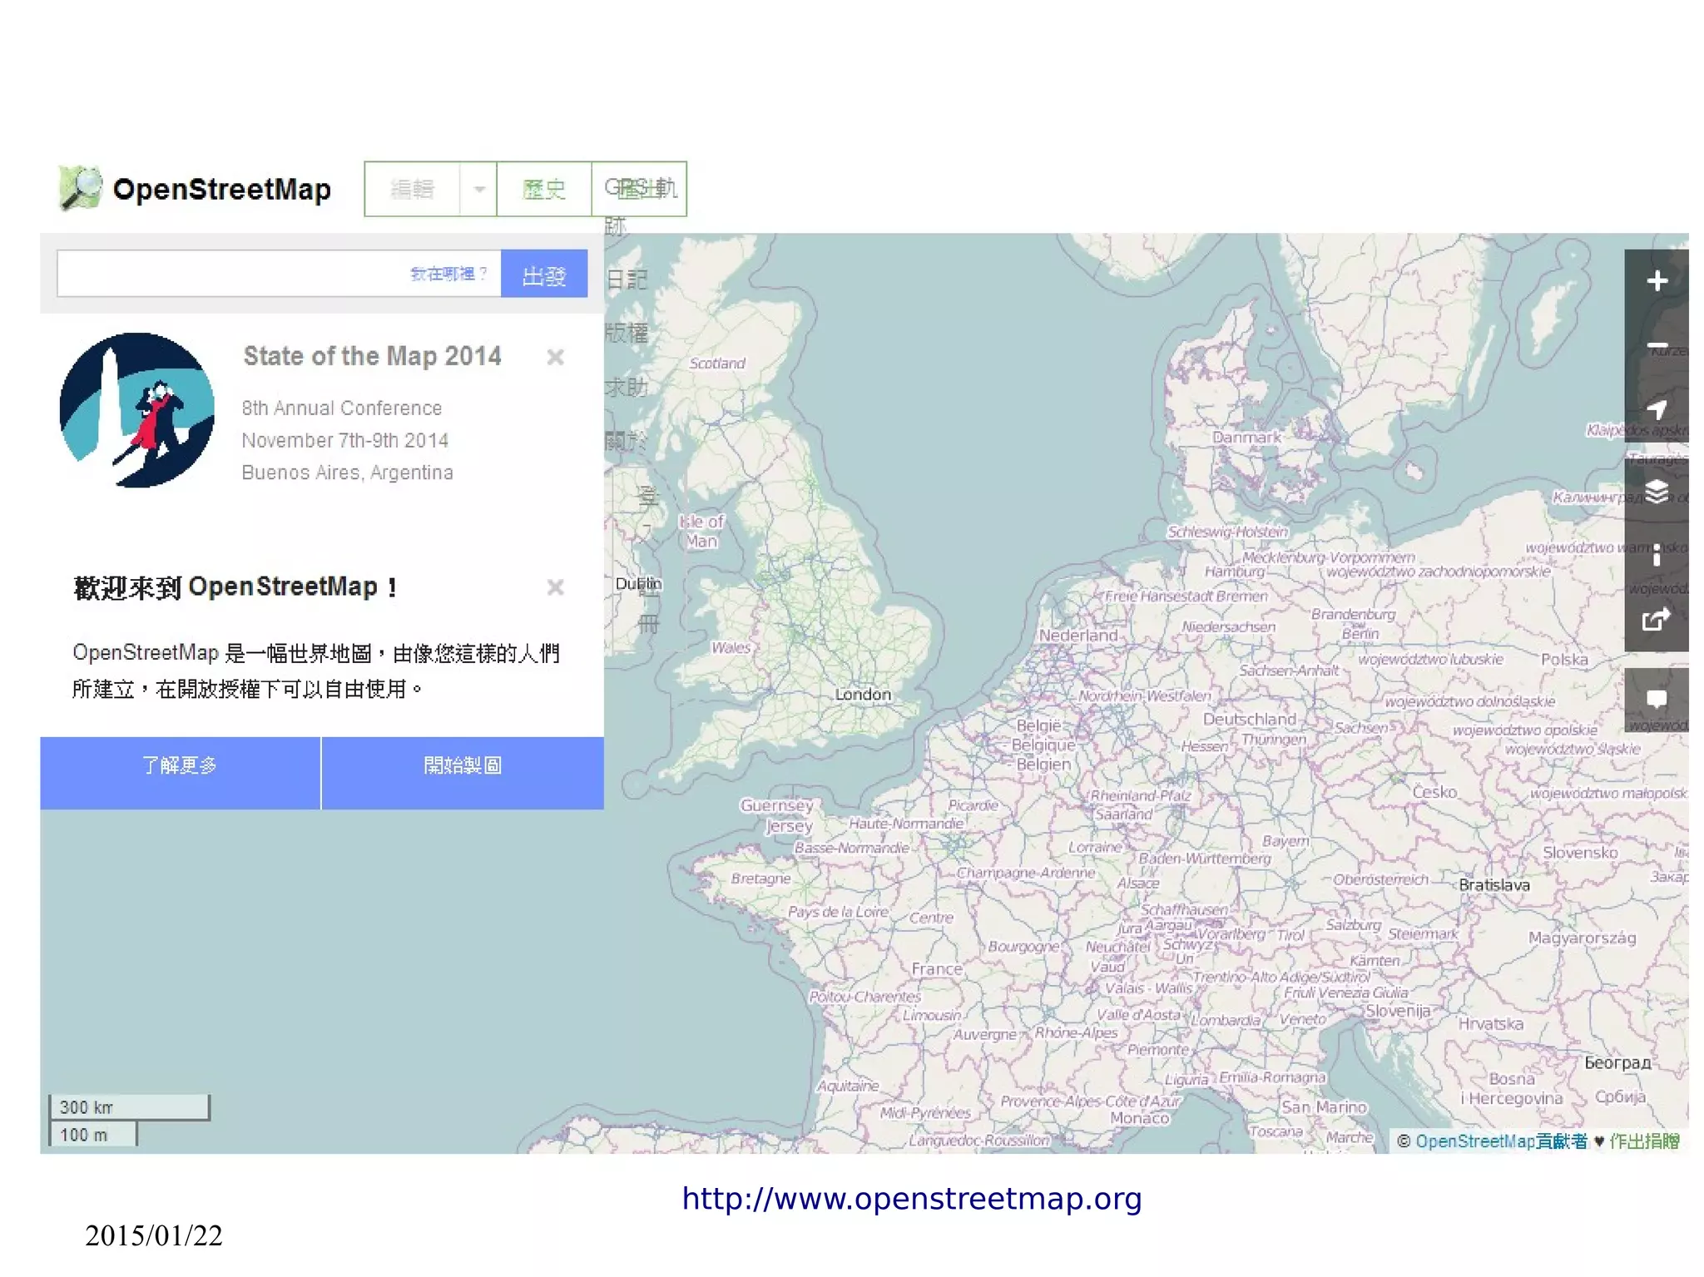Image resolution: width=1704 pixels, height=1277 pixels.
Task: Click the OpenStreetMap貢獻者 contributors link
Action: point(1501,1141)
